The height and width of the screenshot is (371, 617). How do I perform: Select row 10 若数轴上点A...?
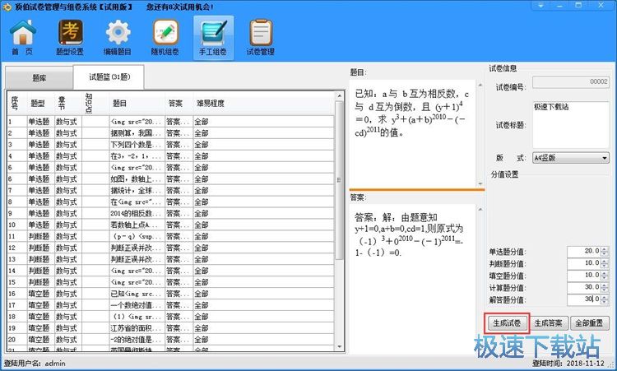tap(136, 225)
